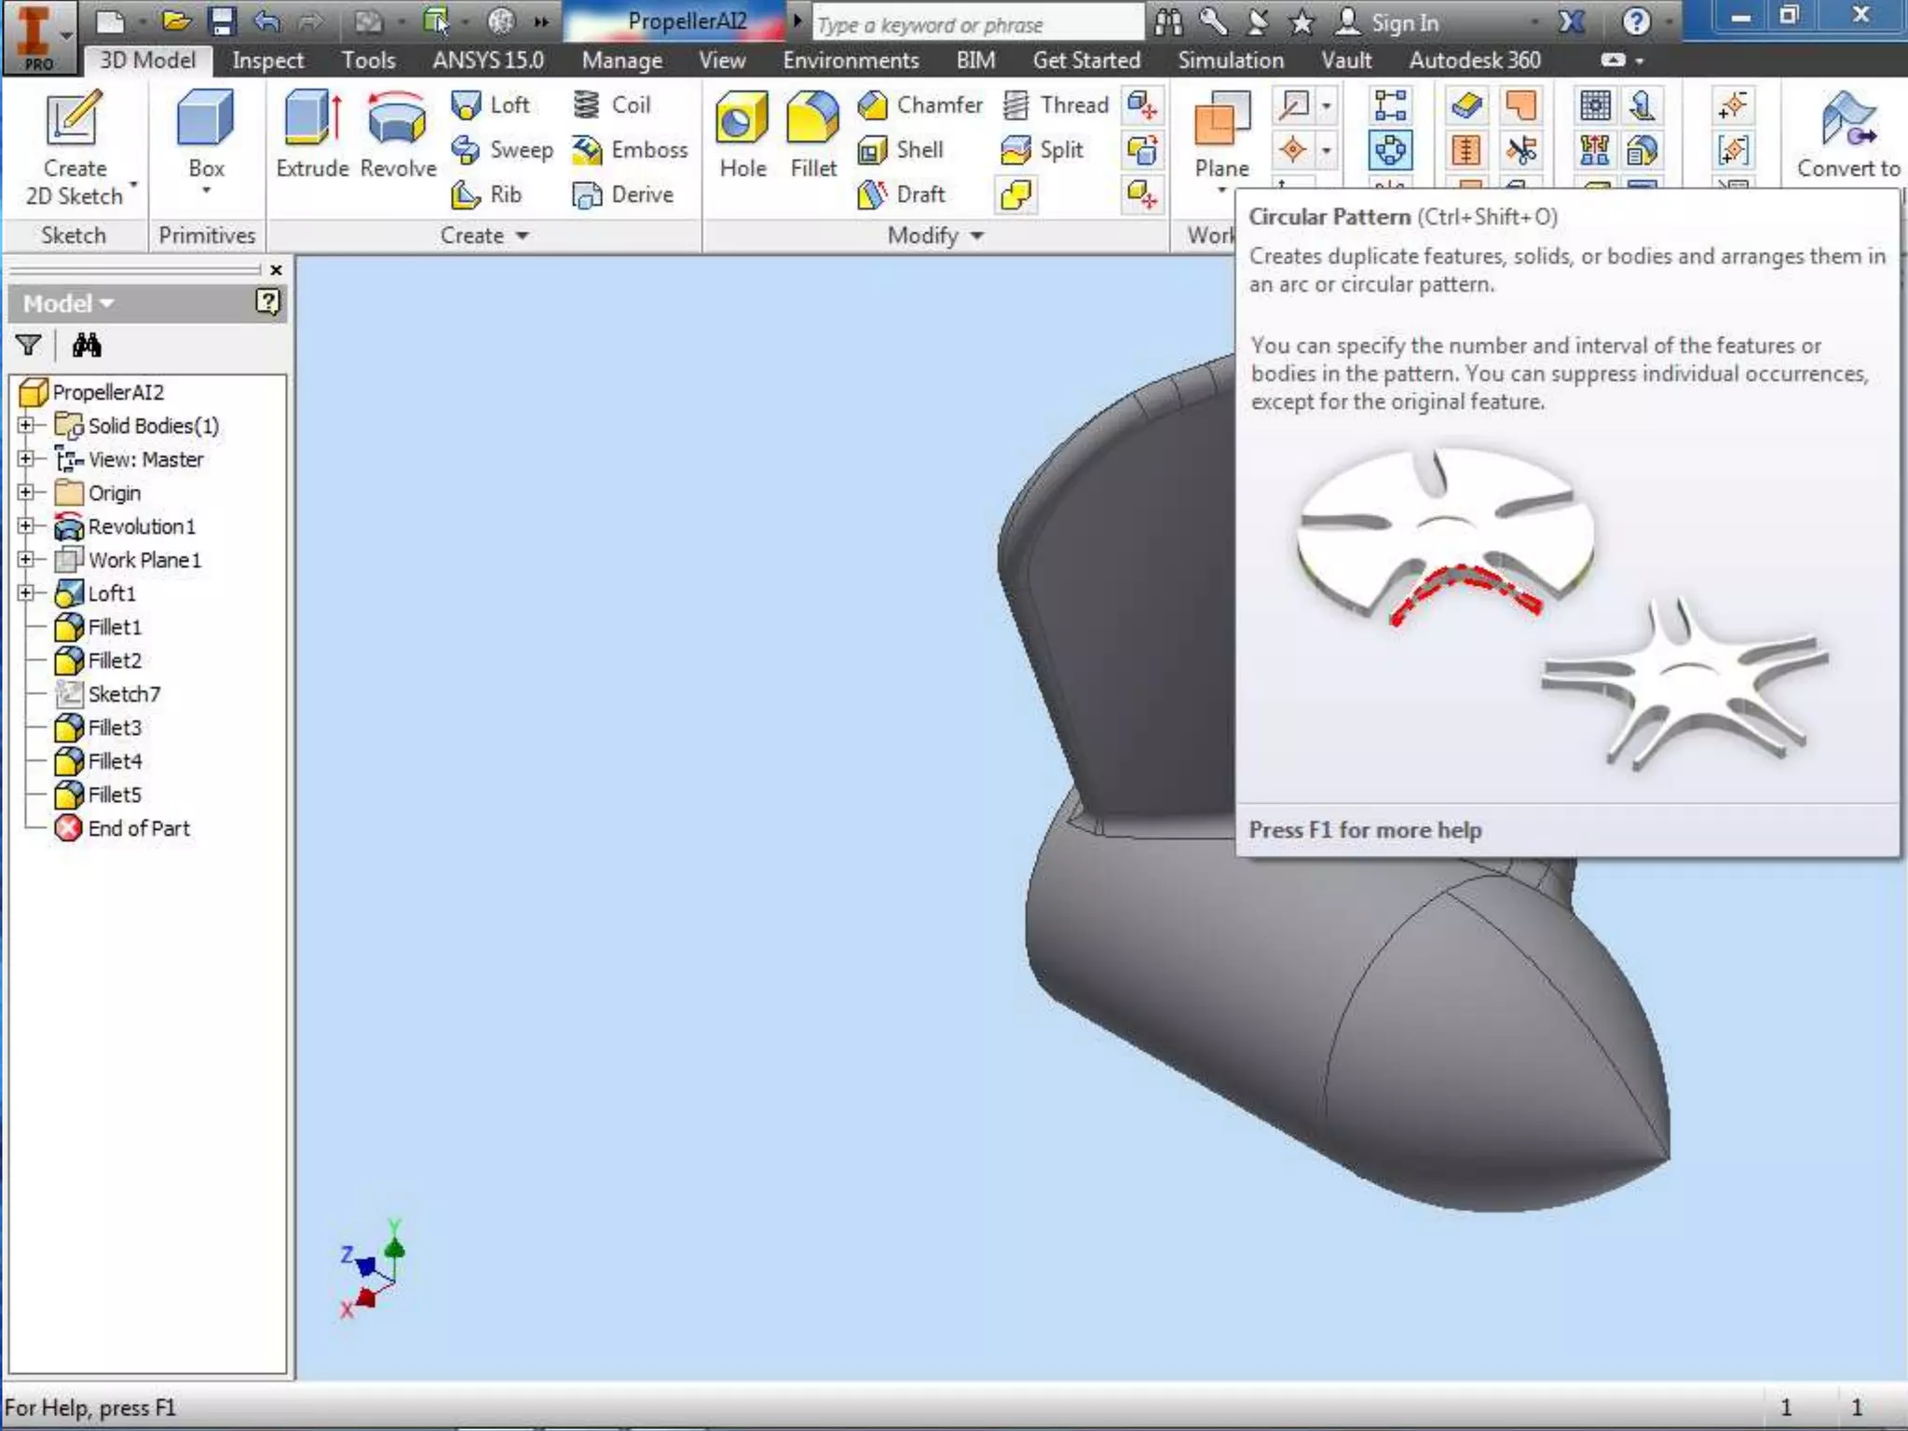
Task: Expand the Solid Bodies(1) node
Action: coord(26,425)
